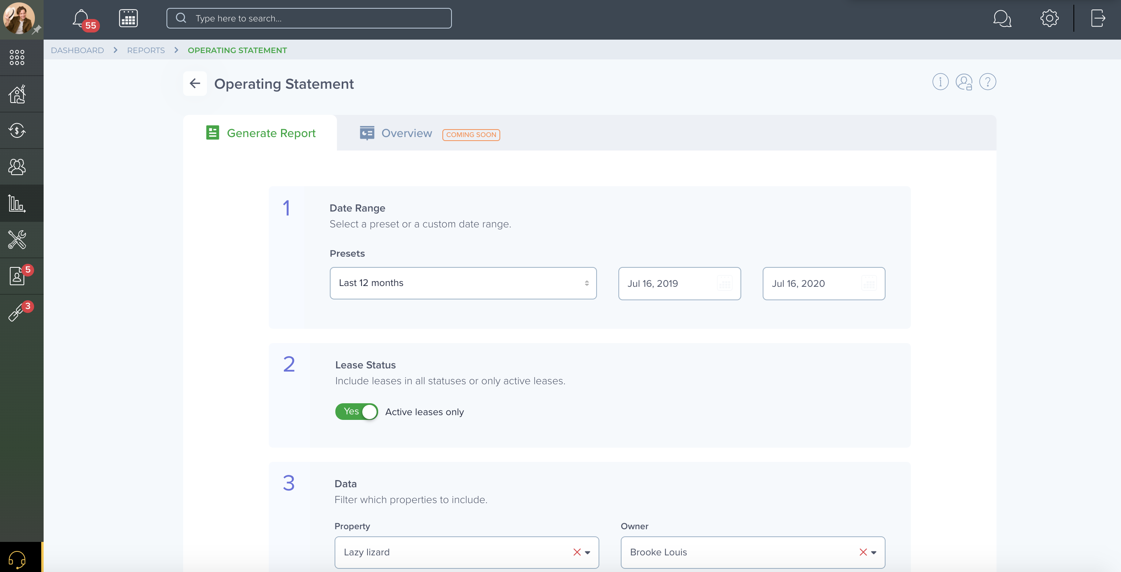The image size is (1121, 572).
Task: Toggle the Active leases only switch
Action: 356,412
